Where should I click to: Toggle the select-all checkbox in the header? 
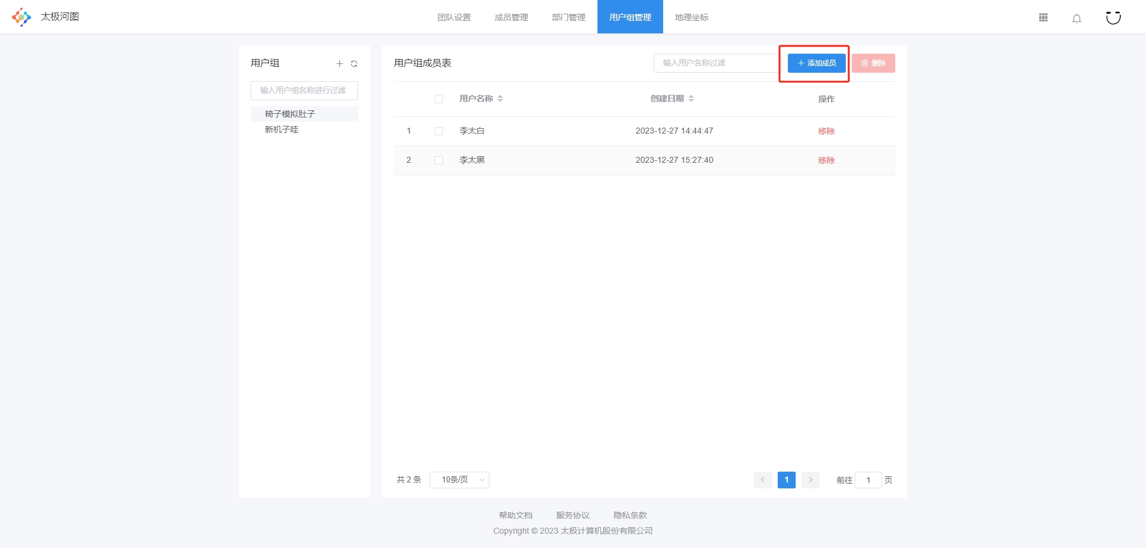[x=439, y=99]
